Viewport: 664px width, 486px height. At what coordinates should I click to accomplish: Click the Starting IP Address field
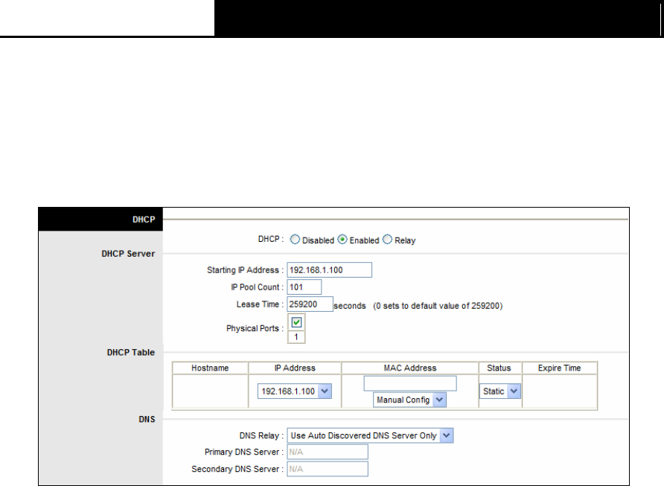[x=330, y=270]
